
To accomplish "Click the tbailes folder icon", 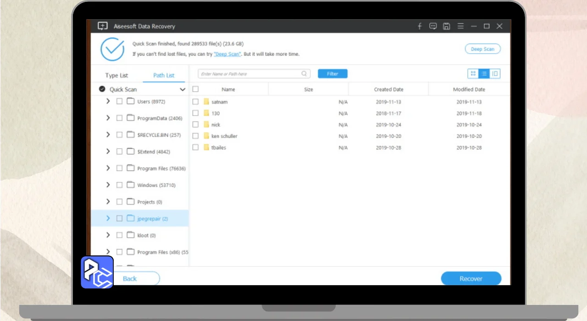I will (x=206, y=148).
